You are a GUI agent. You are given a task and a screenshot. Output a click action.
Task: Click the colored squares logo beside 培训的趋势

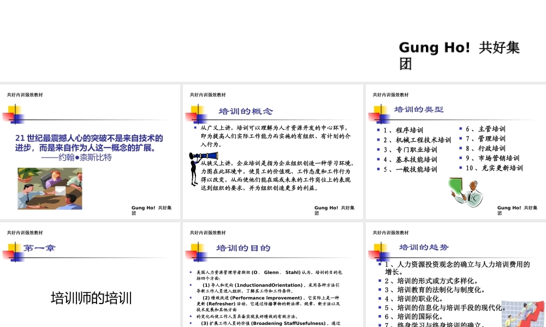tap(379, 251)
